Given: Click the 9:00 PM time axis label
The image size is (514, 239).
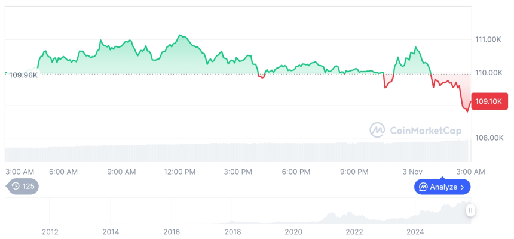Looking at the screenshot, I should 354,172.
